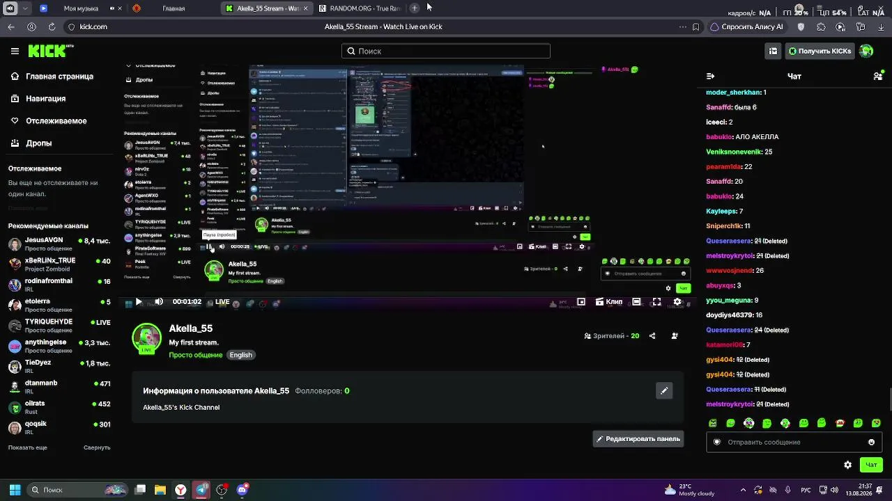Screen dimensions: 892x501
Task: Go to Главная страница in sidebar
Action: click(x=52, y=77)
